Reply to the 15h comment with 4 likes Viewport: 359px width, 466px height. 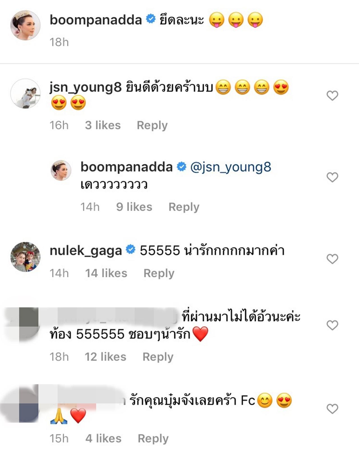click(x=153, y=438)
